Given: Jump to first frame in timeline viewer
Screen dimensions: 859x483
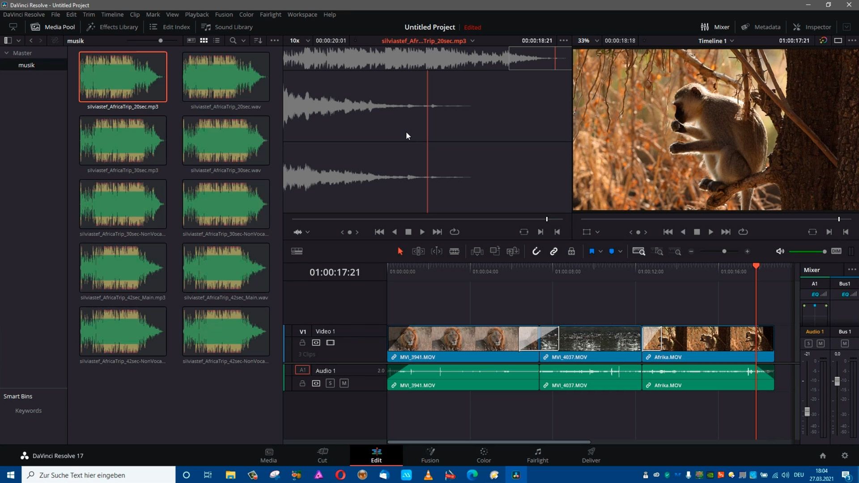Looking at the screenshot, I should pos(668,232).
